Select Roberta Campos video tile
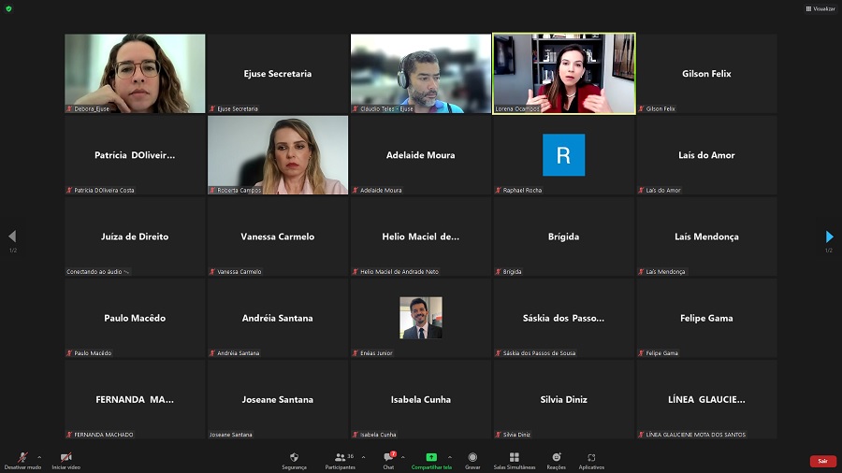Viewport: 842px width, 473px height. 278,154
